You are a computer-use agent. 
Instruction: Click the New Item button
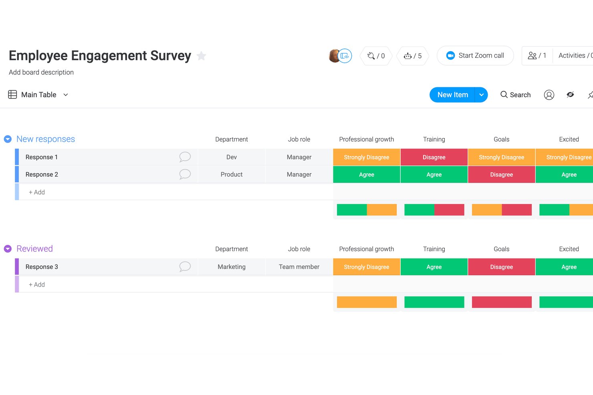(452, 95)
